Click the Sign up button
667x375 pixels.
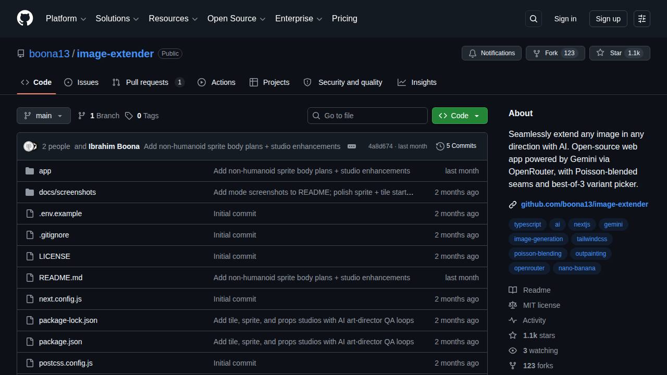click(x=608, y=19)
